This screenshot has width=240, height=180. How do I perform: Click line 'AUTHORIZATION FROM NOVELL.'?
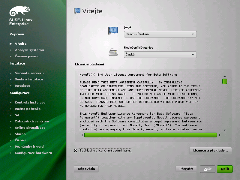[x=103, y=106]
